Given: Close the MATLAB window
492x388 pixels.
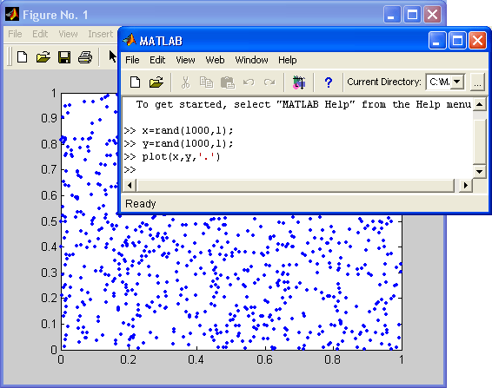Looking at the screenshot, I should [477, 41].
